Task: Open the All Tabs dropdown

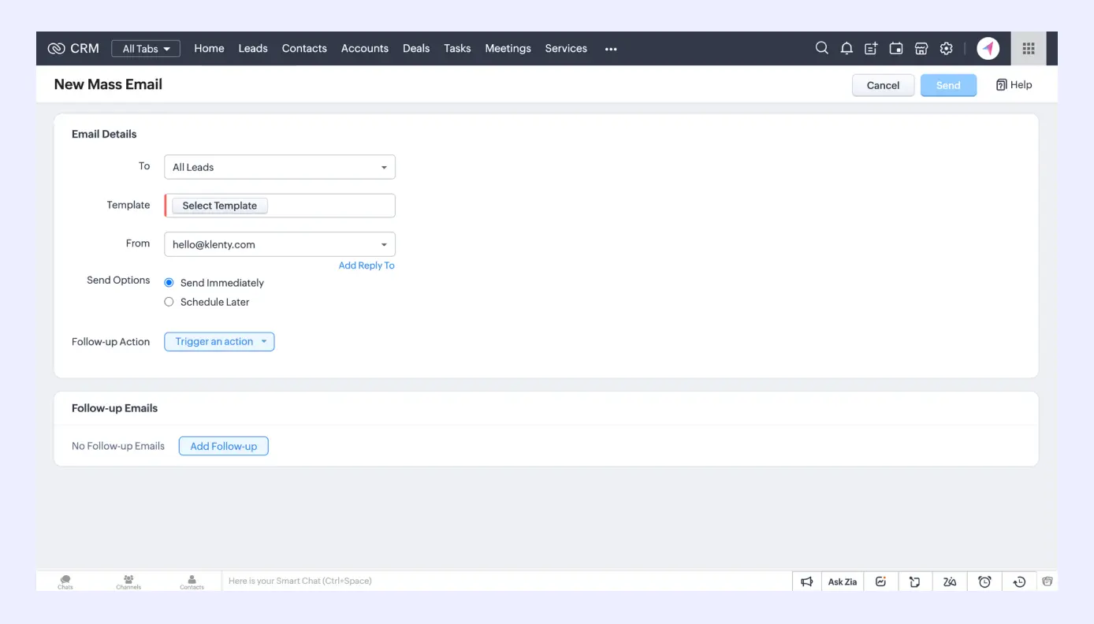Action: pyautogui.click(x=145, y=48)
